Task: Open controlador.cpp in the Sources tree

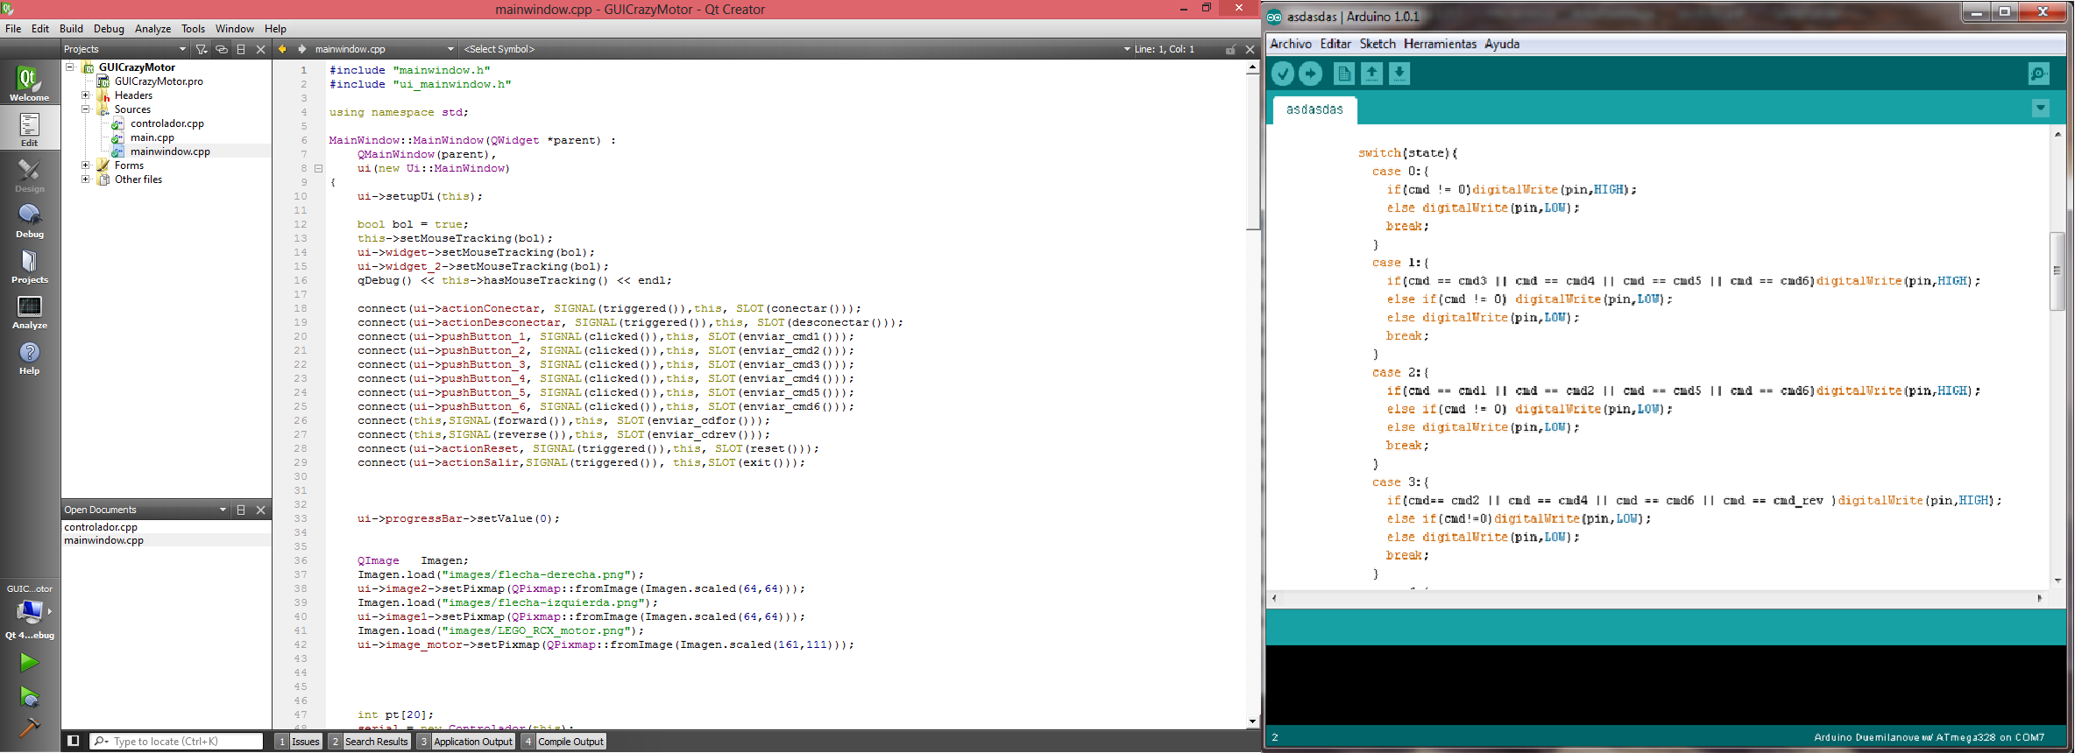Action: click(166, 123)
